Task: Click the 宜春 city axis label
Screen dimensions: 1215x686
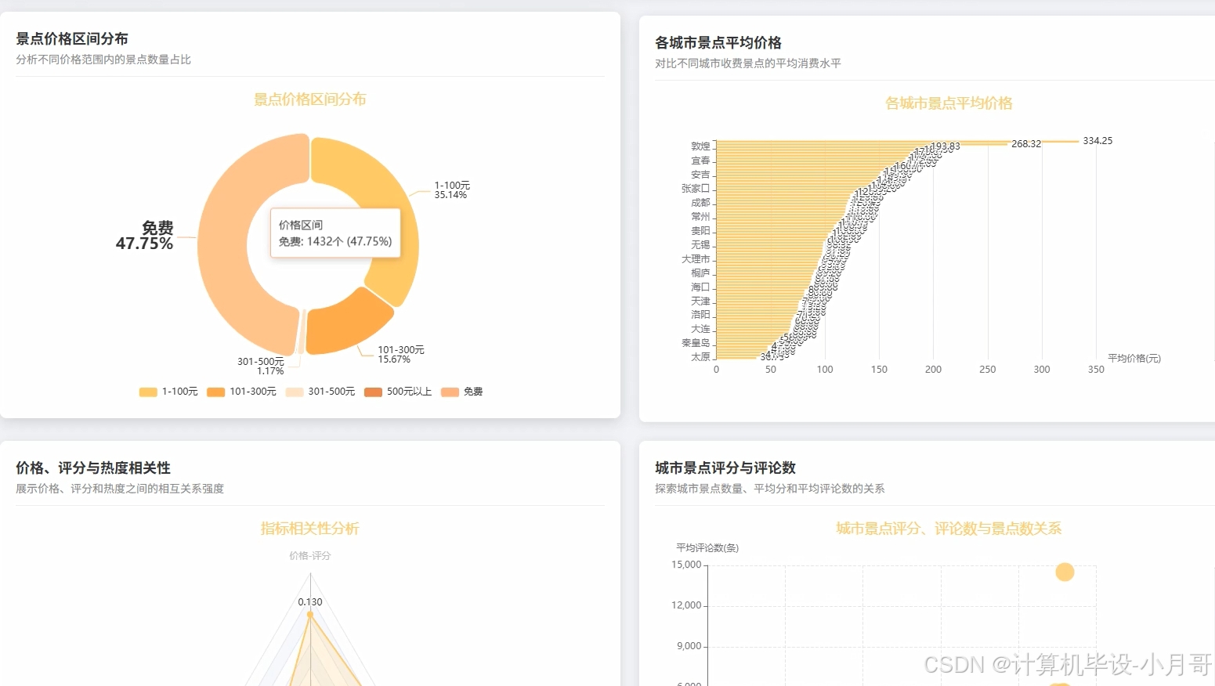Action: pyautogui.click(x=700, y=161)
